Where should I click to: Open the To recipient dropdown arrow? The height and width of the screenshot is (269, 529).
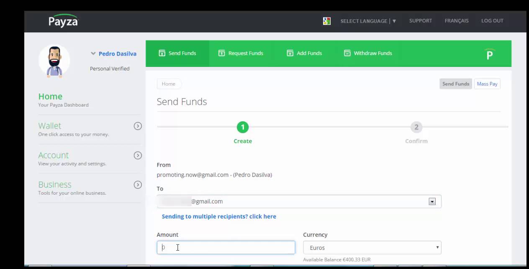click(432, 202)
